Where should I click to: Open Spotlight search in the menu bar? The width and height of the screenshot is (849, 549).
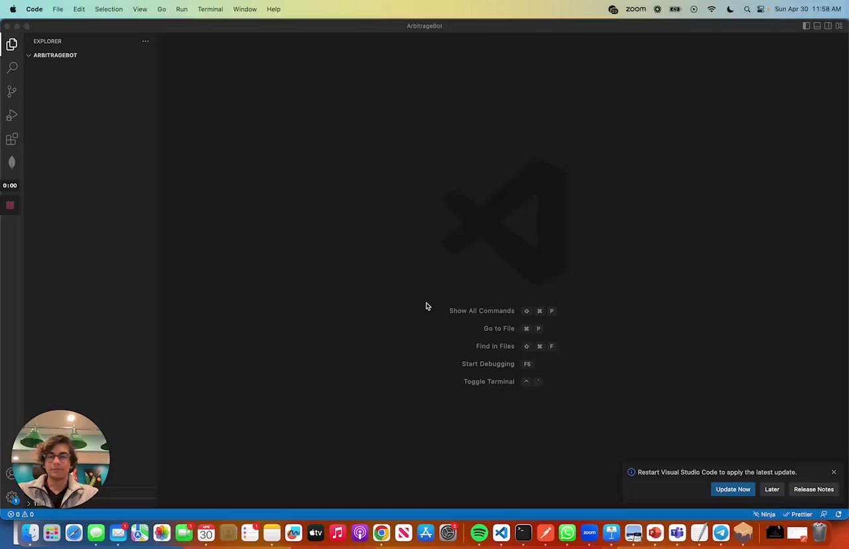click(748, 9)
